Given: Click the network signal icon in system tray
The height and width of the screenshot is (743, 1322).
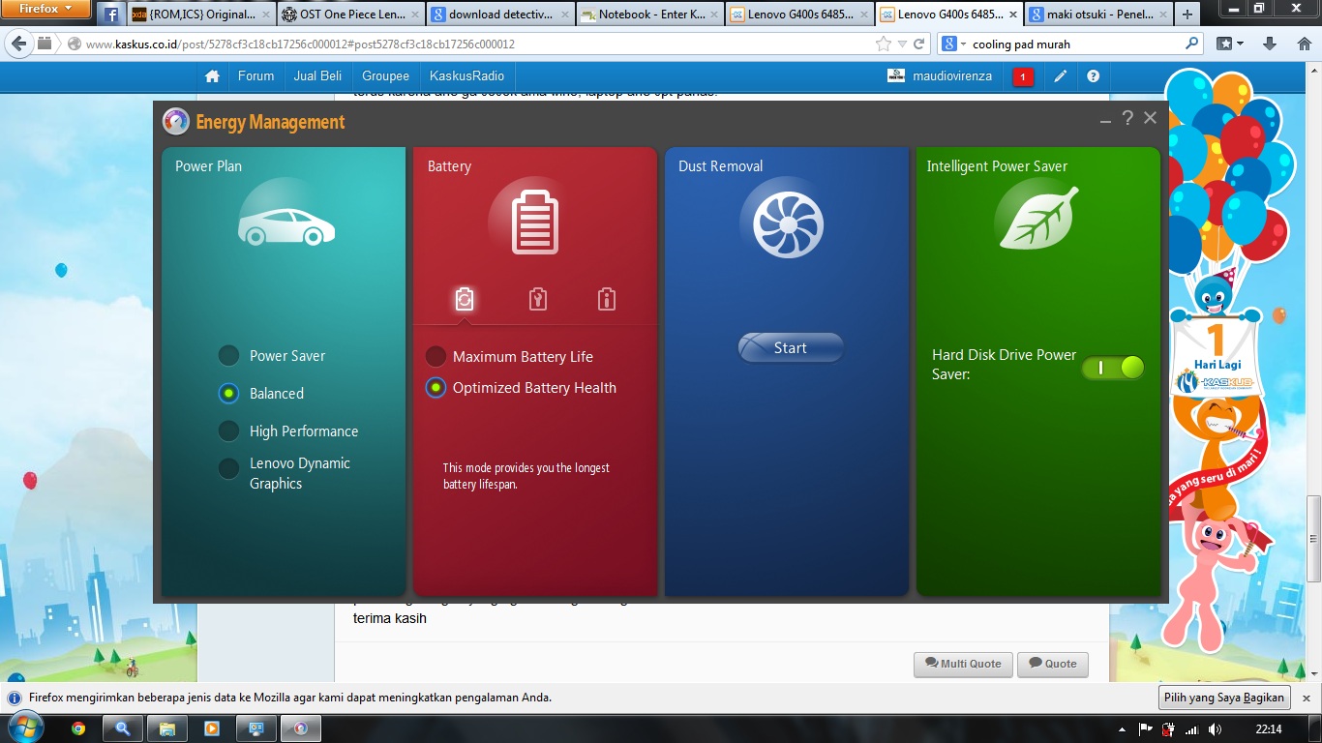Looking at the screenshot, I should click(1192, 729).
